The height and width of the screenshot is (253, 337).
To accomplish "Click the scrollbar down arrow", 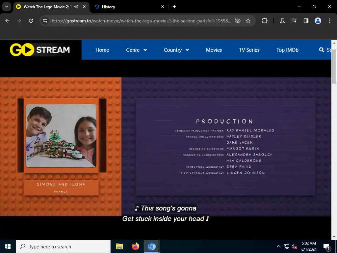I will click(334, 237).
